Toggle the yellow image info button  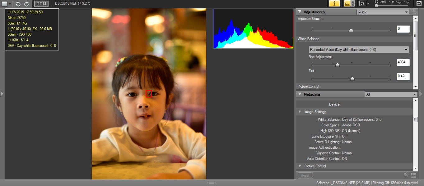pyautogui.click(x=334, y=3)
